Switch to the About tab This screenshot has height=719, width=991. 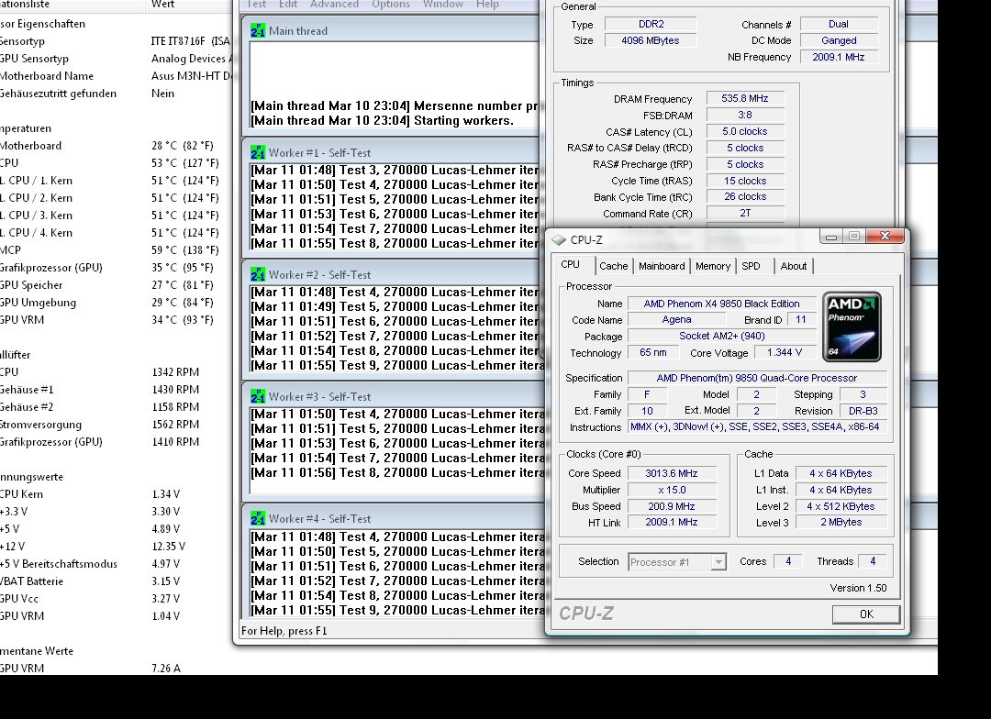coord(793,266)
